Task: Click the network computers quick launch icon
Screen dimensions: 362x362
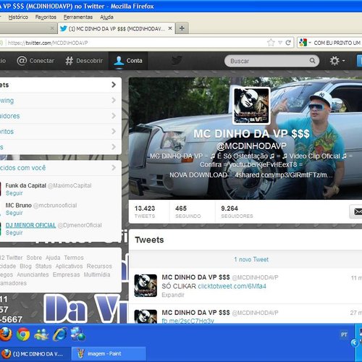Action: 77,334
